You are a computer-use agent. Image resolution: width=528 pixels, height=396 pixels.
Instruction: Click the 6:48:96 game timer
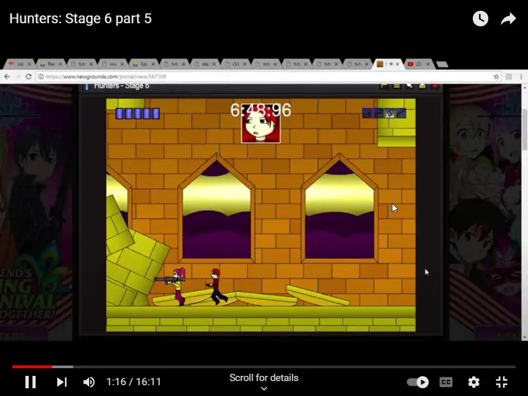260,110
